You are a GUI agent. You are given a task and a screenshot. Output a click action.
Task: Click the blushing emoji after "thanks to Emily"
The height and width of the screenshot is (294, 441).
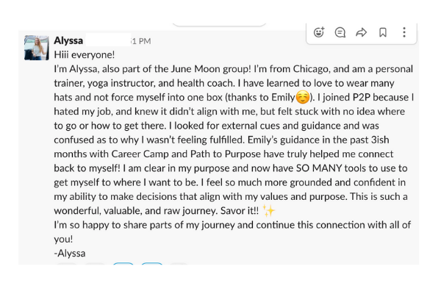301,97
